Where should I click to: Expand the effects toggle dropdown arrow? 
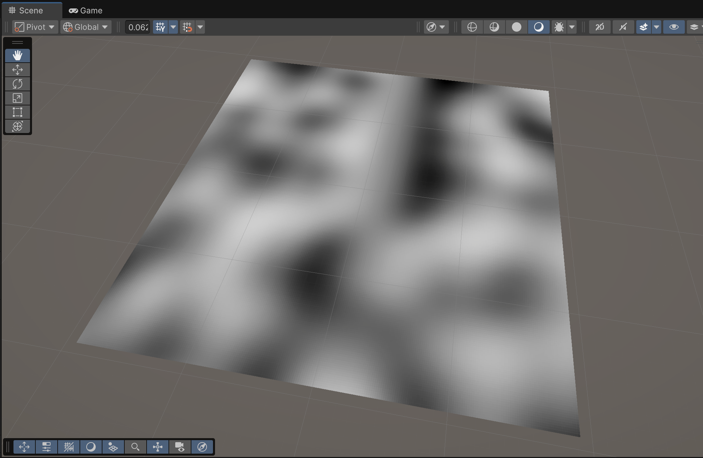[x=656, y=27]
